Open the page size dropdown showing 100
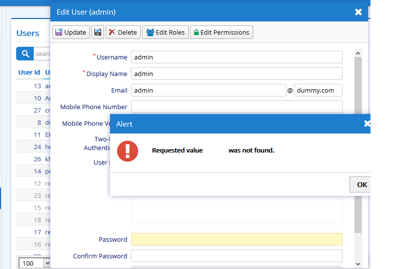This screenshot has height=269, width=415. (34, 263)
